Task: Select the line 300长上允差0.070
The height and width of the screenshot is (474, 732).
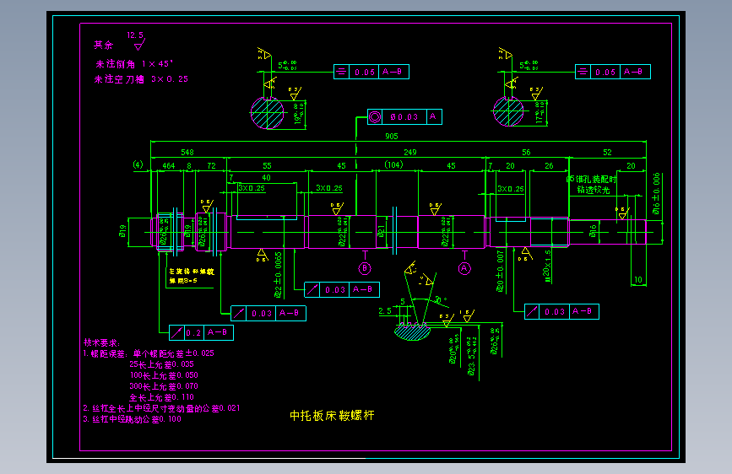Action: coord(164,386)
